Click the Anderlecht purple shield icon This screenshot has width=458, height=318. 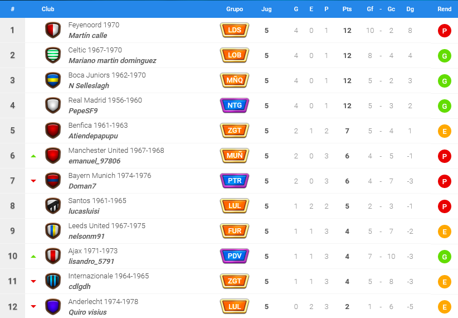point(53,307)
